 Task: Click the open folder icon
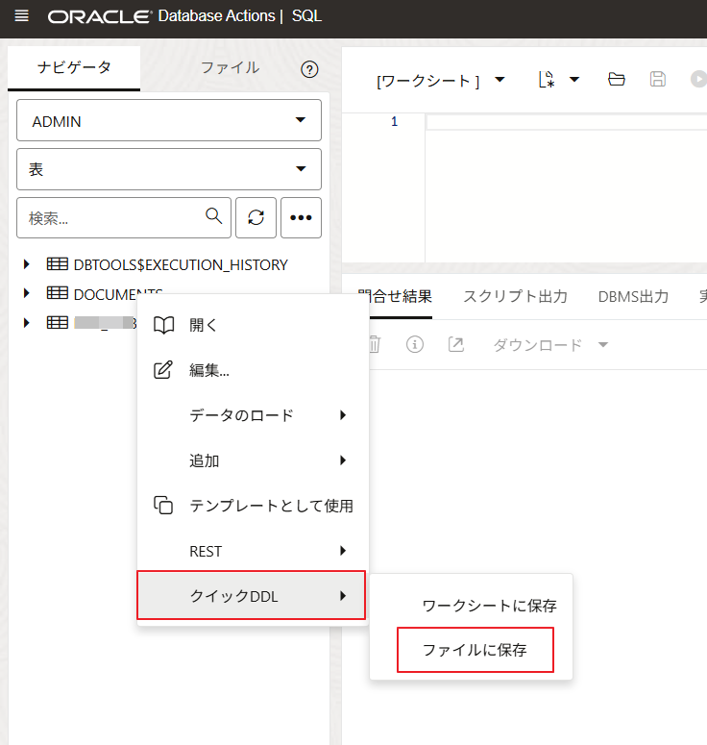click(x=617, y=79)
